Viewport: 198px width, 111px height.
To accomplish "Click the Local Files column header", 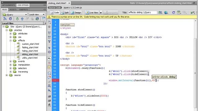I will point(23,23).
